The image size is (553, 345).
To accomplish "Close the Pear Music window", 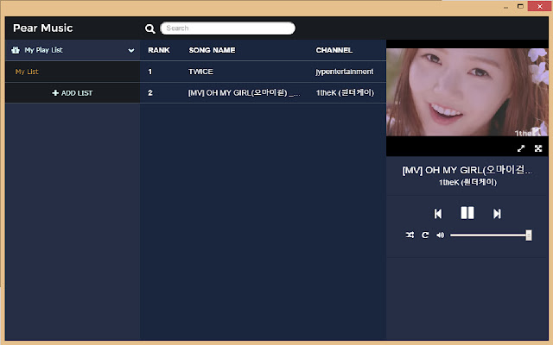I will point(539,6).
